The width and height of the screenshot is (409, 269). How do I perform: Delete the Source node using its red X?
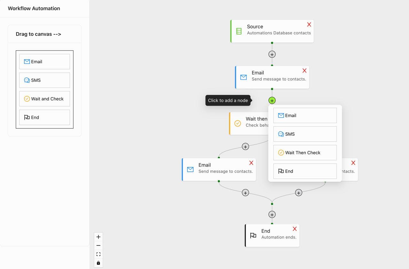309,24
